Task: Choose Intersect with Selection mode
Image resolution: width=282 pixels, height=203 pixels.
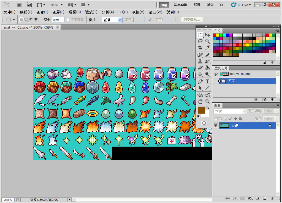Action: coord(36,20)
